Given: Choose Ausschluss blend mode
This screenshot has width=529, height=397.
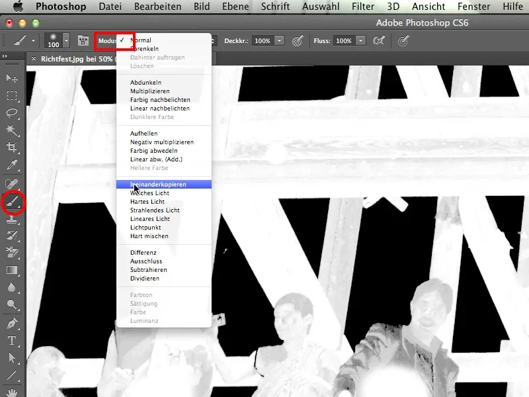Looking at the screenshot, I should point(164,261).
